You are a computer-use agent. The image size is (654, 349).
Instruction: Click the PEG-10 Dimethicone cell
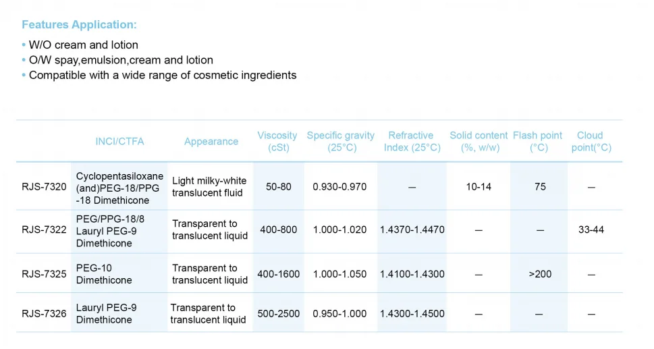coord(104,274)
